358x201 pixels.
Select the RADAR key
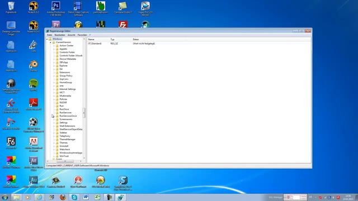(63, 103)
